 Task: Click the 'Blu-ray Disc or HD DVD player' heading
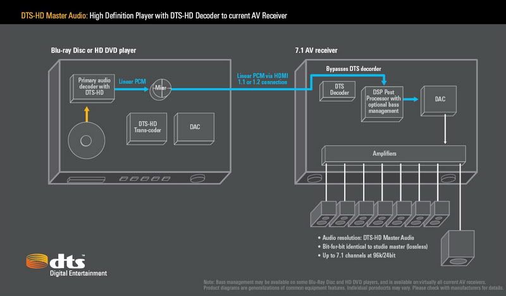[93, 51]
